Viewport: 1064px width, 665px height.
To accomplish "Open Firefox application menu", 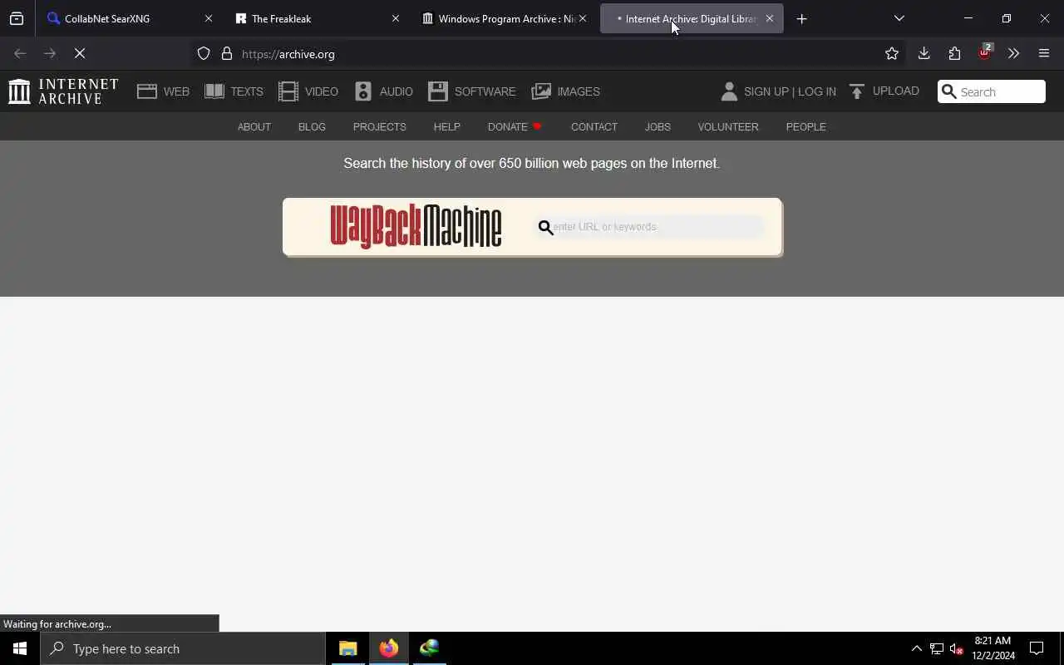I will [x=1044, y=53].
